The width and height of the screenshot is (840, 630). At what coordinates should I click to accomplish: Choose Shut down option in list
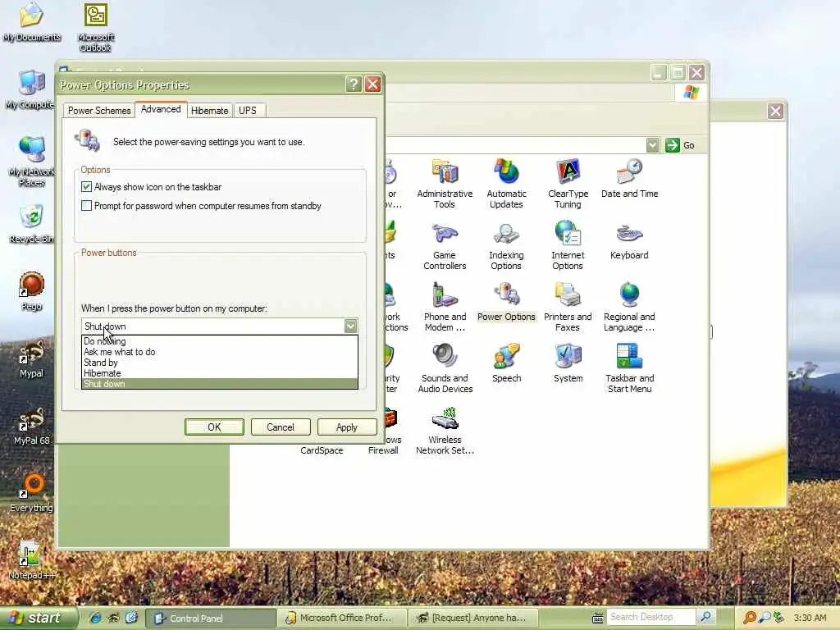tap(220, 384)
